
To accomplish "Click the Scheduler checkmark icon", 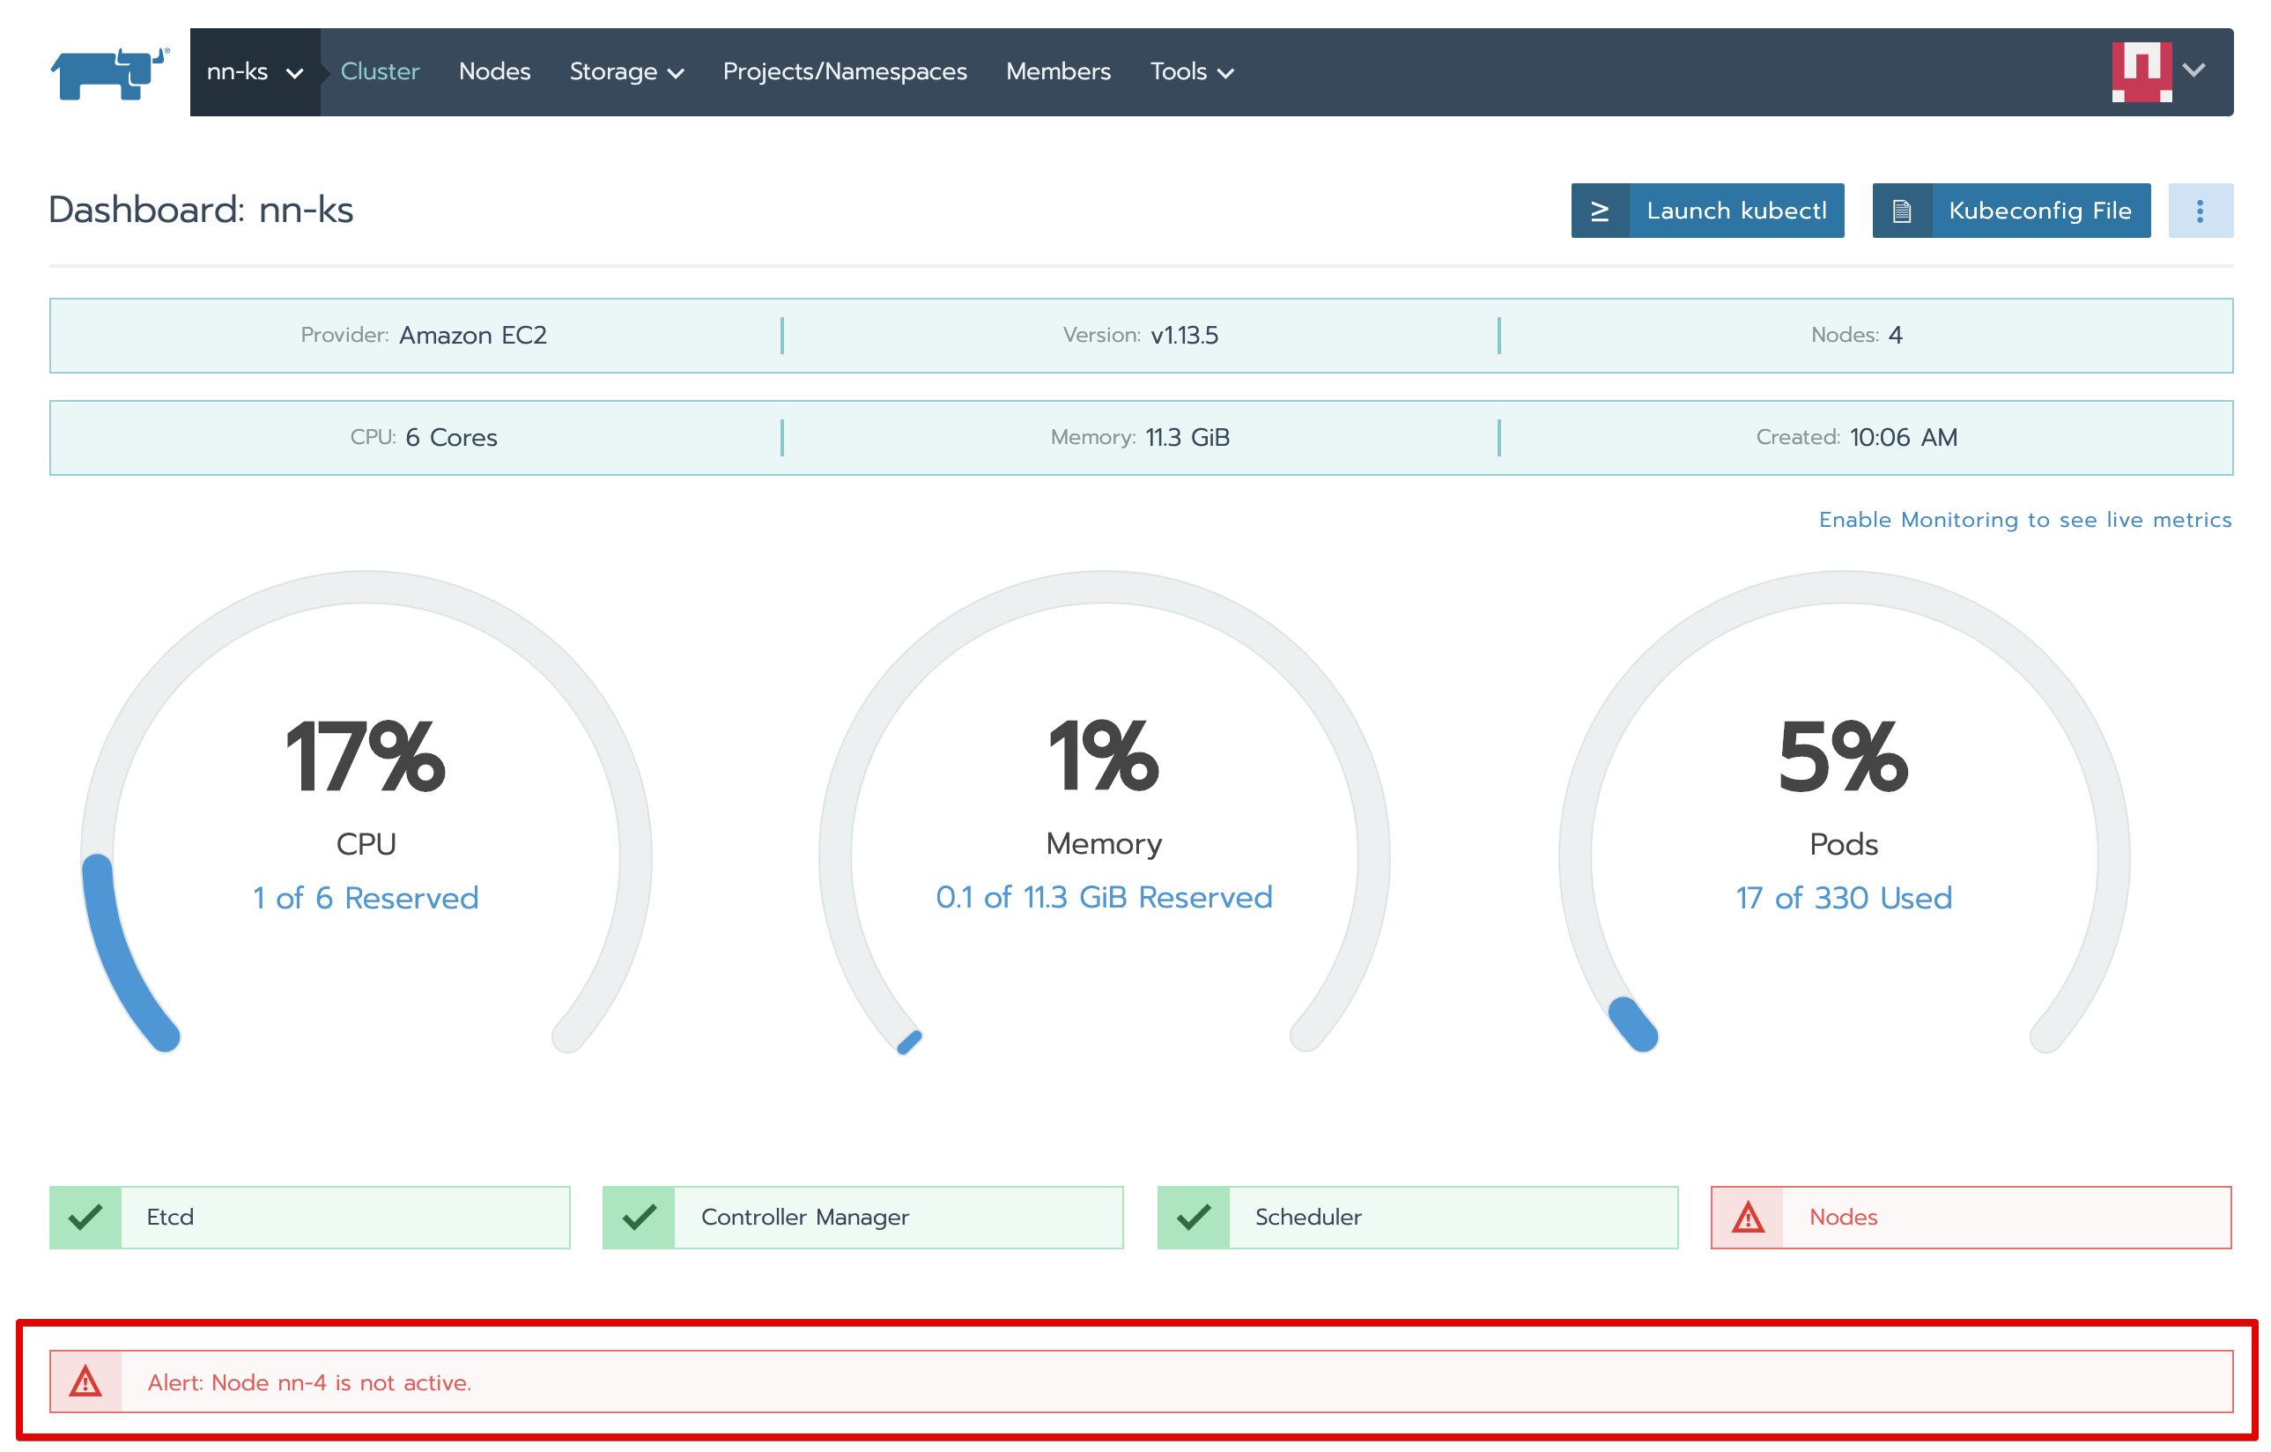I will point(1193,1217).
